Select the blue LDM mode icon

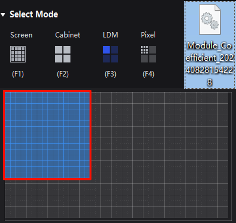(110, 54)
